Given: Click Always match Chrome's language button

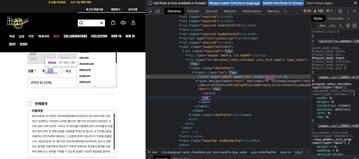Looking at the screenshot, I should coord(234,3).
